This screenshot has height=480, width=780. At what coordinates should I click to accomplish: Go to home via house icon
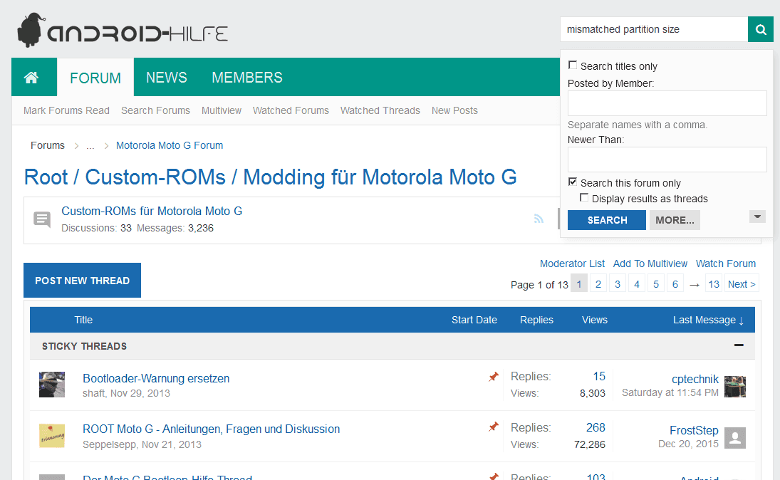(x=31, y=78)
